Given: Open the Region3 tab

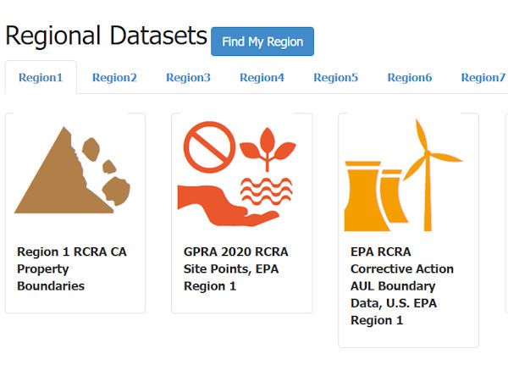Looking at the screenshot, I should [x=188, y=77].
